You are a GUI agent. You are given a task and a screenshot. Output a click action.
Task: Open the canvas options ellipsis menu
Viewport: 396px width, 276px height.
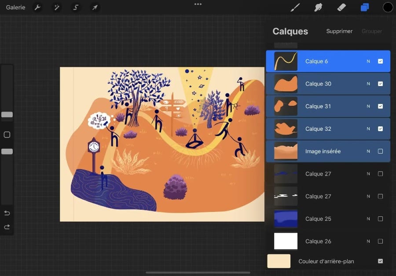click(x=198, y=4)
